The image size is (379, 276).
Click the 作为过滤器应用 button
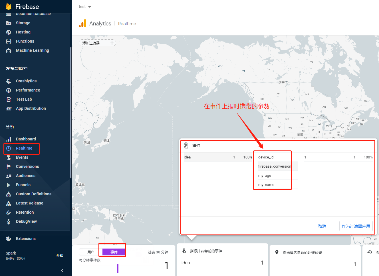[356, 226]
